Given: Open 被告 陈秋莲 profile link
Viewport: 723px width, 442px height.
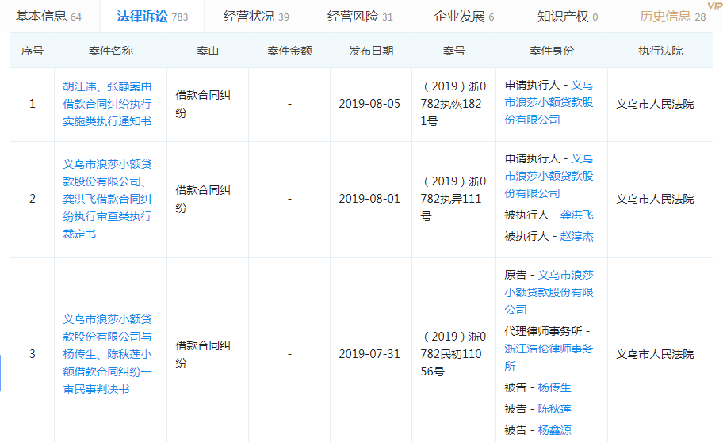Looking at the screenshot, I should coord(554,409).
